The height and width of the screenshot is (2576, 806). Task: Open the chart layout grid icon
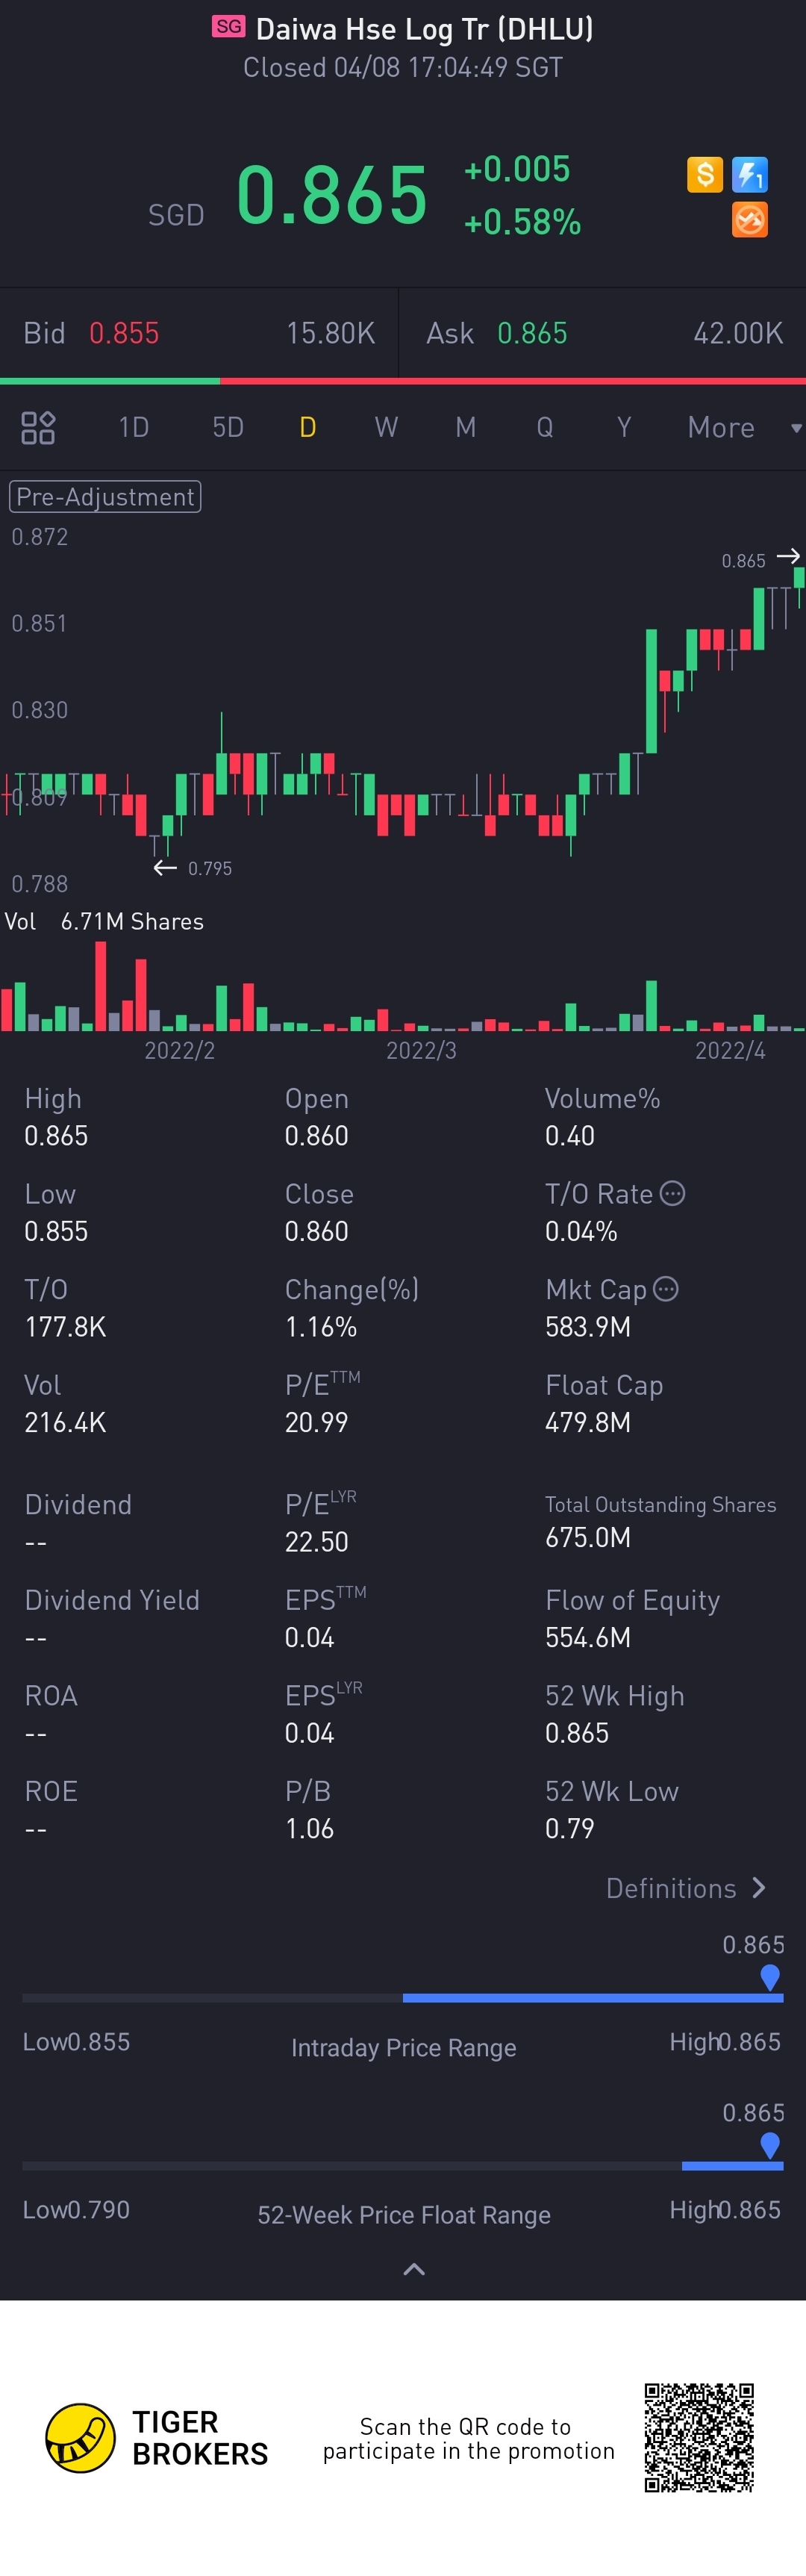pos(38,427)
